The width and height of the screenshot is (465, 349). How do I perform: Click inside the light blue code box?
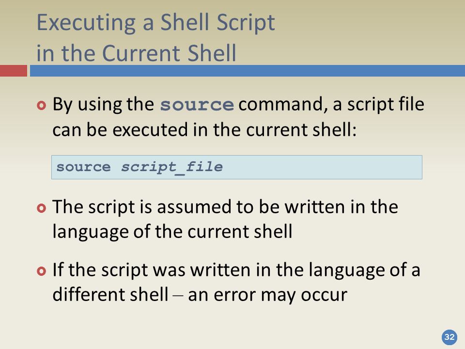[x=237, y=167]
